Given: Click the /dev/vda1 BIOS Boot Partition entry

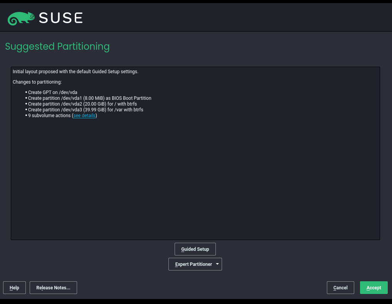Looking at the screenshot, I should pyautogui.click(x=89, y=98).
